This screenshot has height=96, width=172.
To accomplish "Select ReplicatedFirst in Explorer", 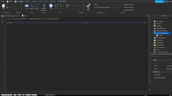I will 161,29.
